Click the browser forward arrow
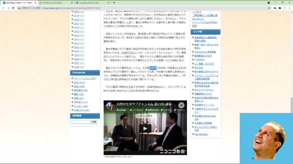Viewport: 293px width, 164px height. [x=8, y=8]
